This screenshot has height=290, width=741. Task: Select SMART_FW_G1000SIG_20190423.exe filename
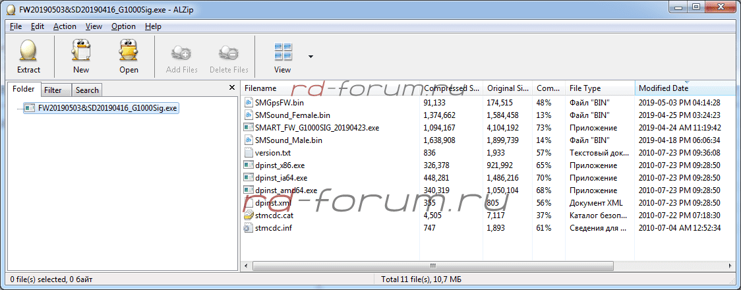317,127
